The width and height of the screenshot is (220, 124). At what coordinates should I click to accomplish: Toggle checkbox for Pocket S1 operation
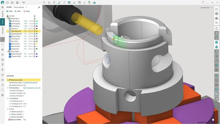click(x=35, y=29)
